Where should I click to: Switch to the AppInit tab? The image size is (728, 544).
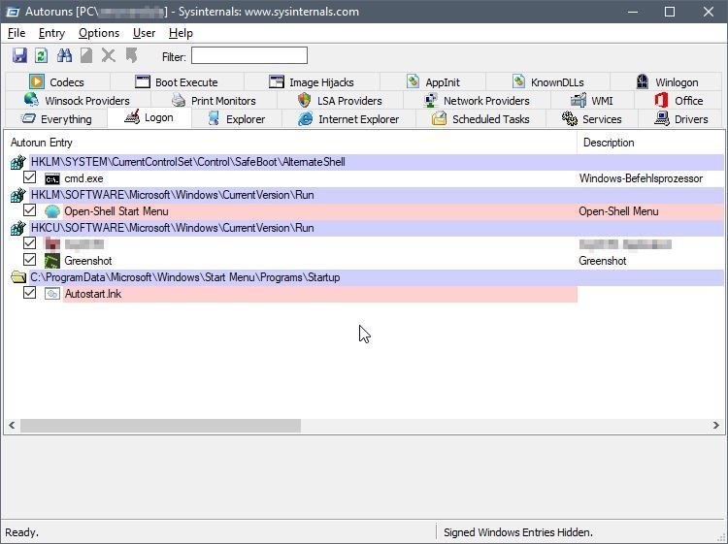pyautogui.click(x=433, y=82)
